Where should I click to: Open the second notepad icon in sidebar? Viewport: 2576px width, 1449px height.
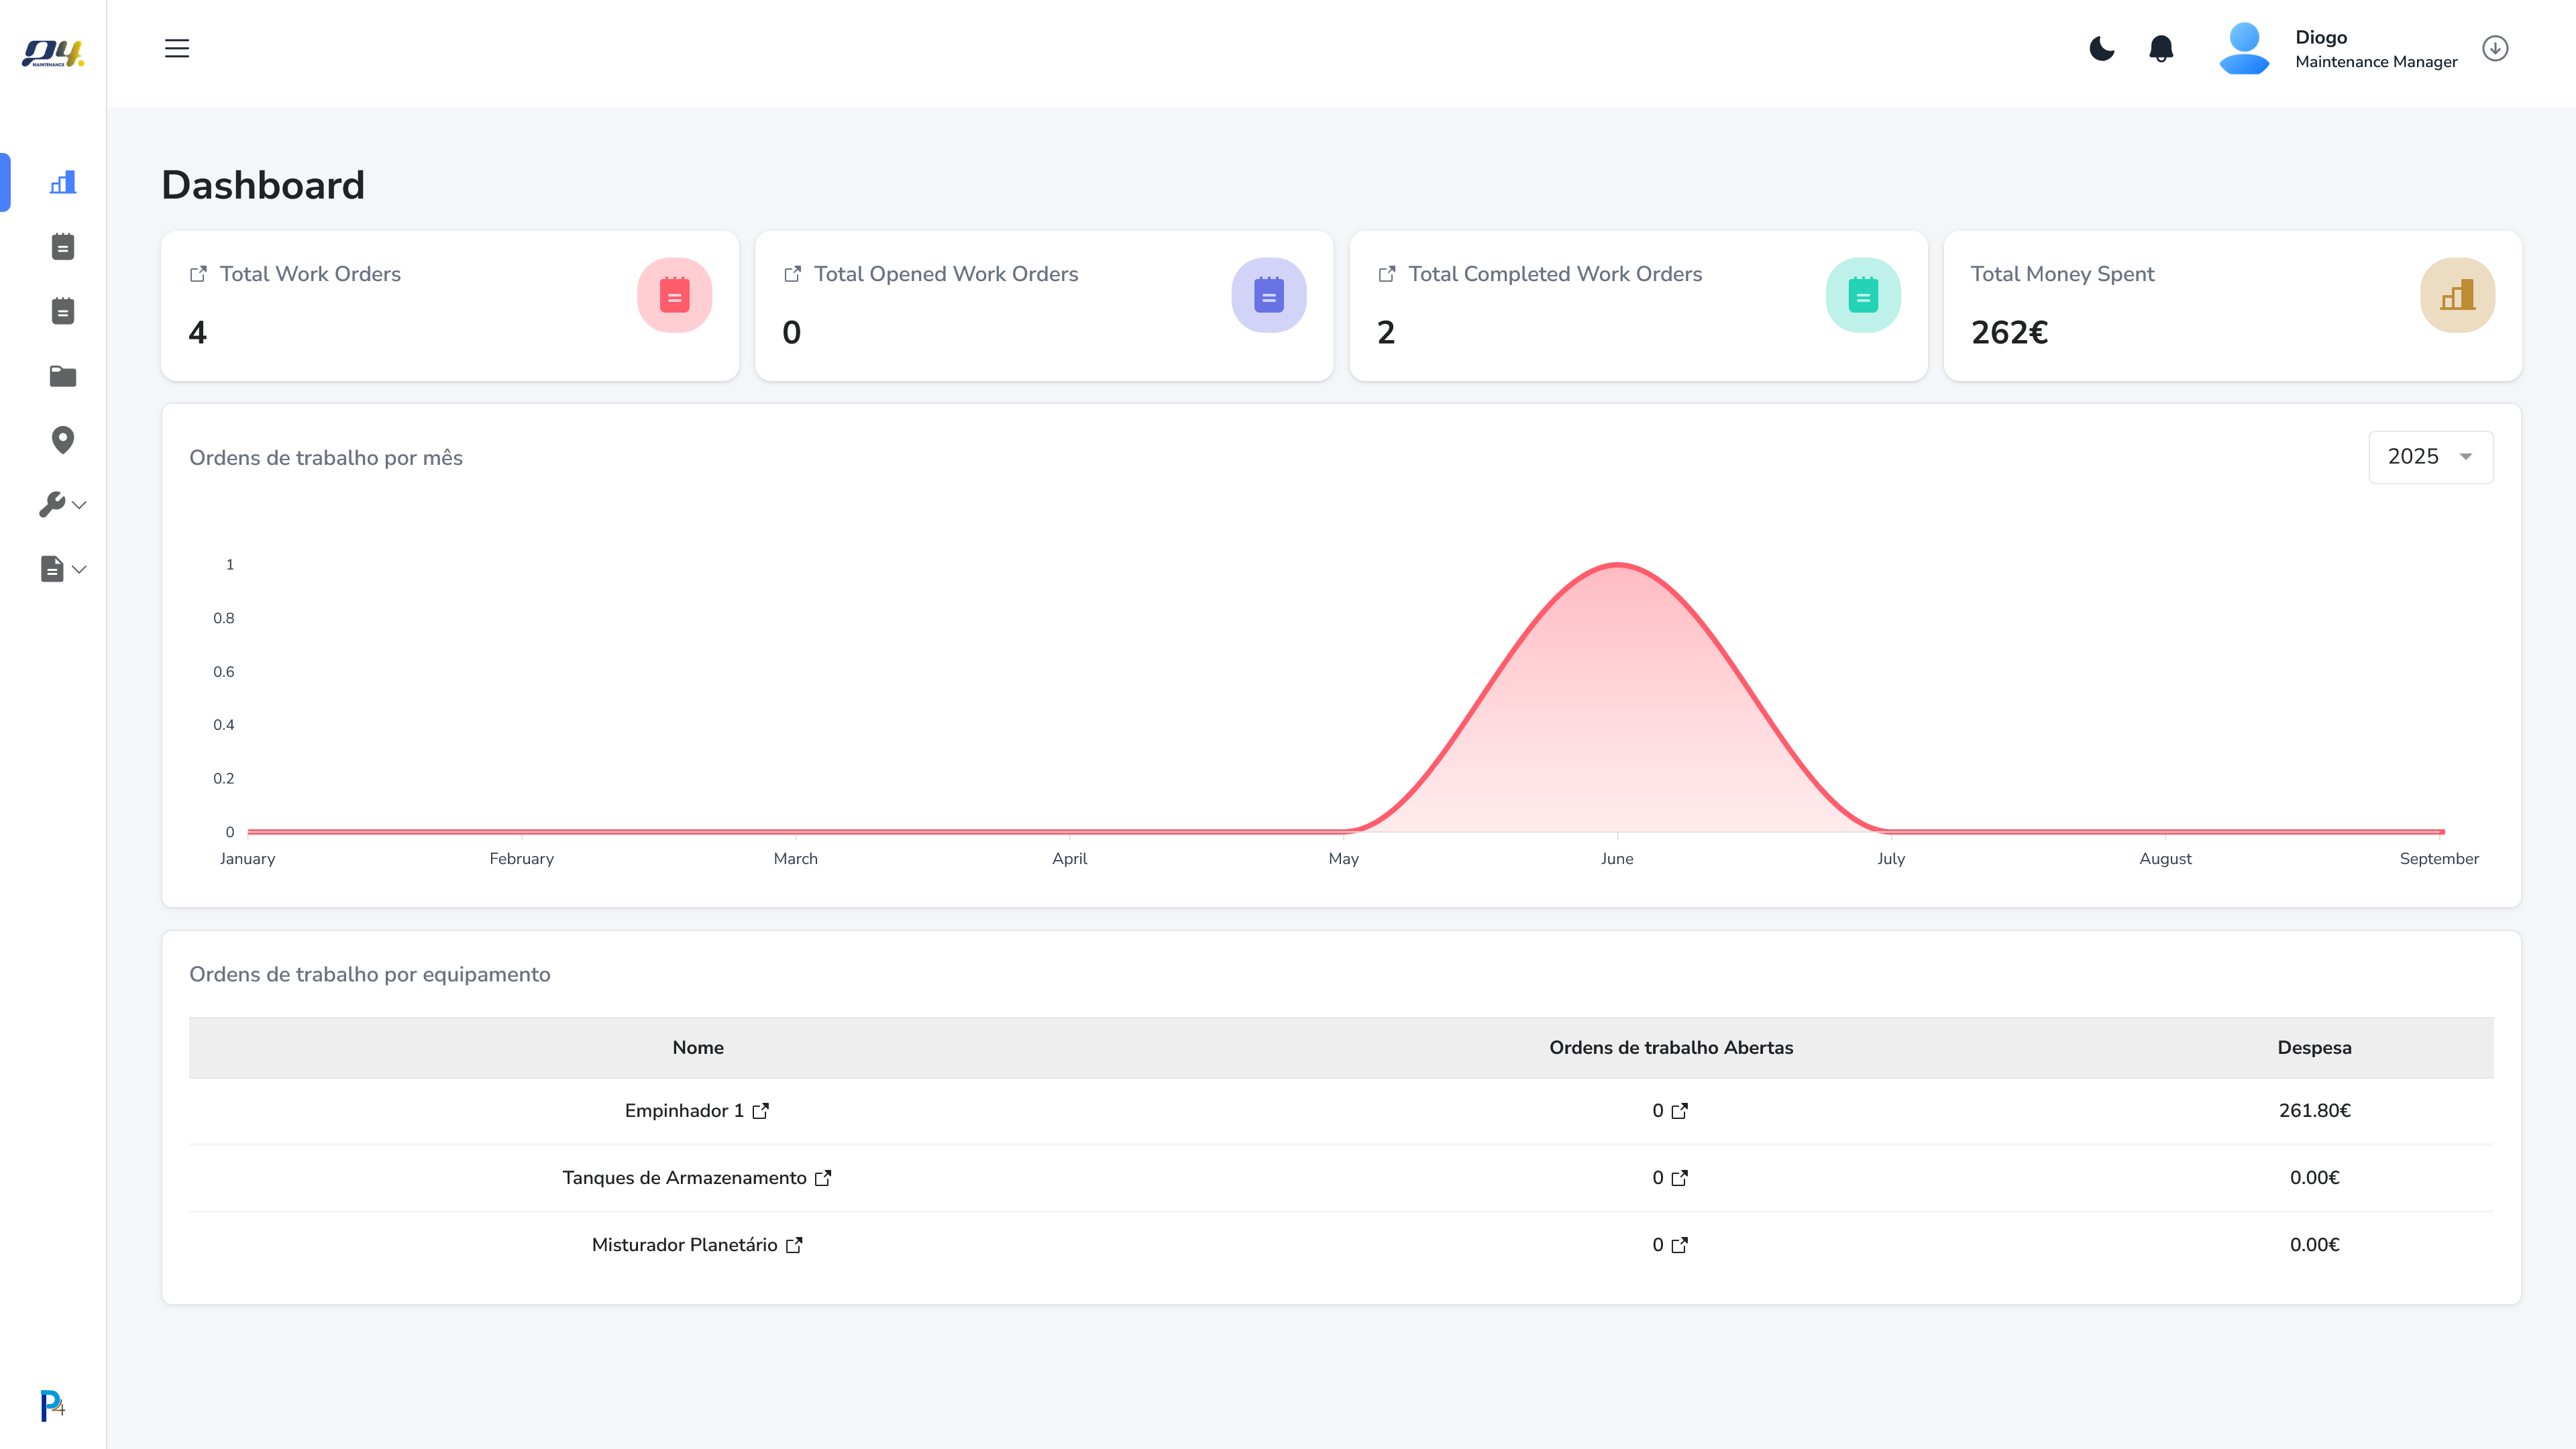(62, 311)
